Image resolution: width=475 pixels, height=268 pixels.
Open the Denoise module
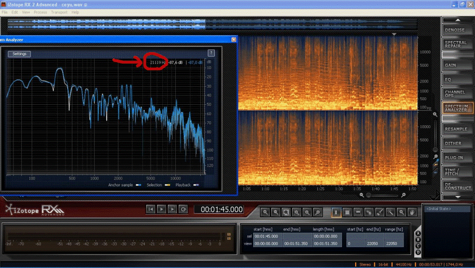[457, 30]
